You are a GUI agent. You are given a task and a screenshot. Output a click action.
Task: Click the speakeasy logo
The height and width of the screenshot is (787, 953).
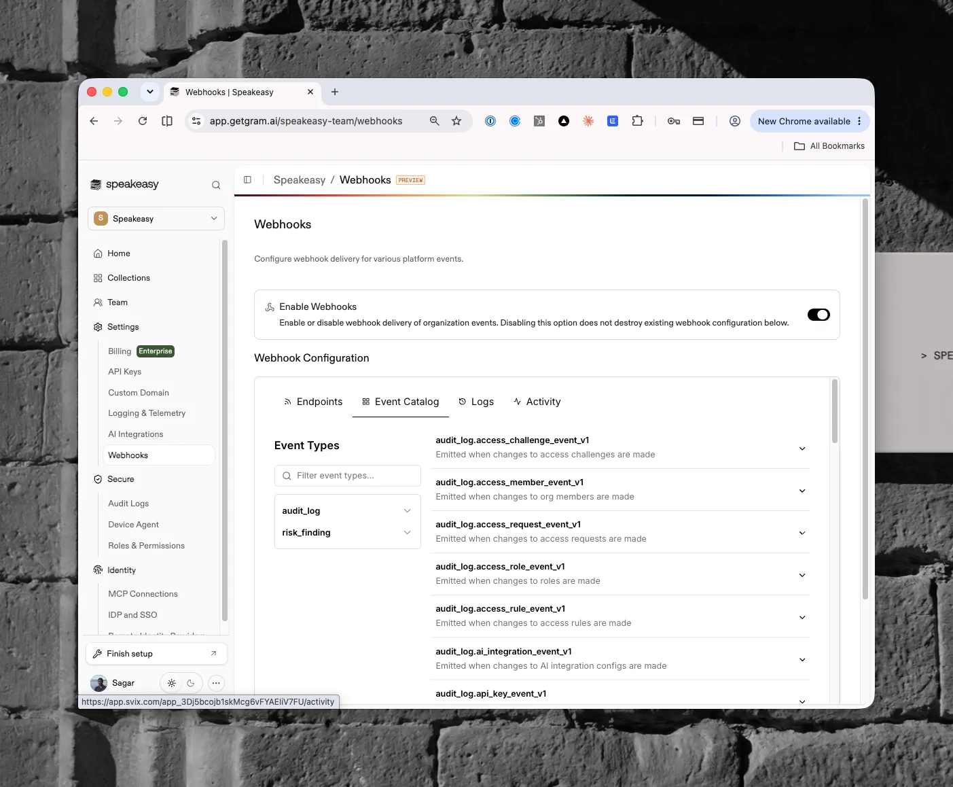(125, 184)
